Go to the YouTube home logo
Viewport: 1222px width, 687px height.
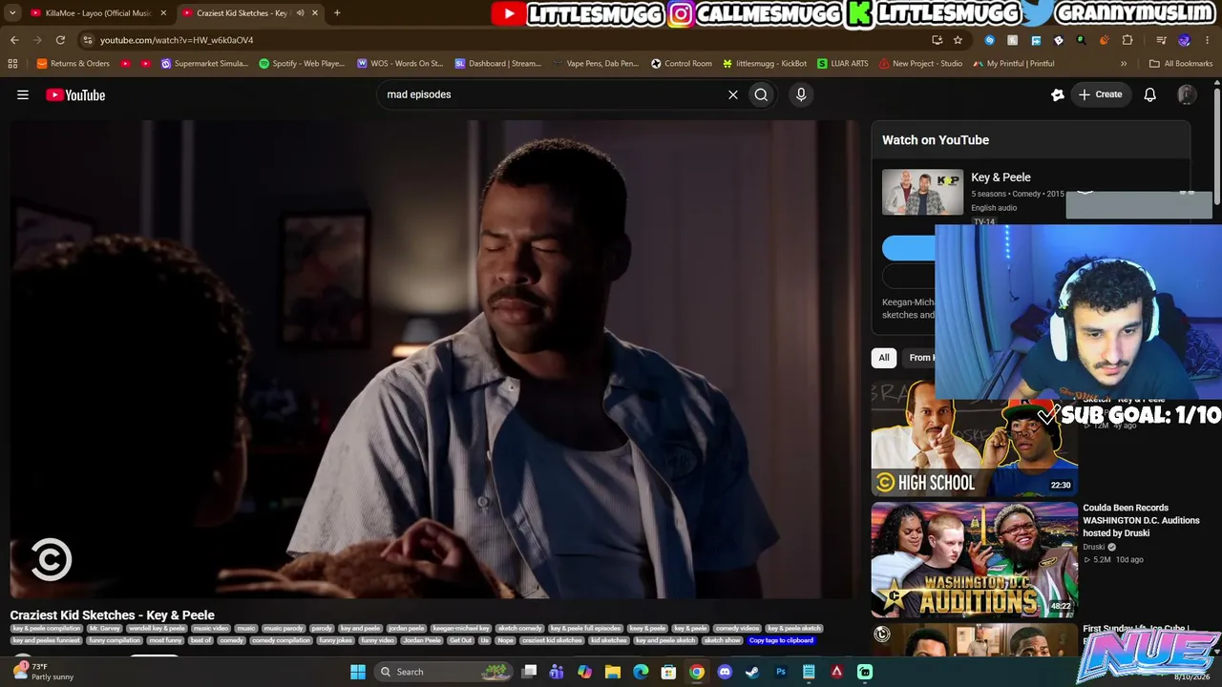point(75,94)
